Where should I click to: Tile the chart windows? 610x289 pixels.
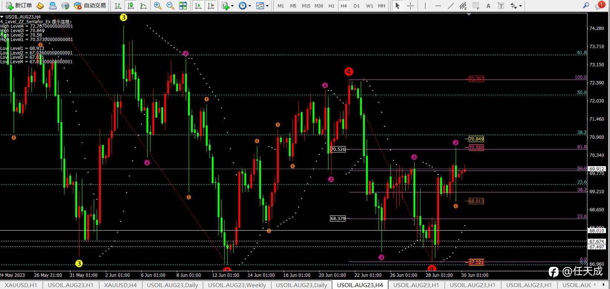[183, 6]
